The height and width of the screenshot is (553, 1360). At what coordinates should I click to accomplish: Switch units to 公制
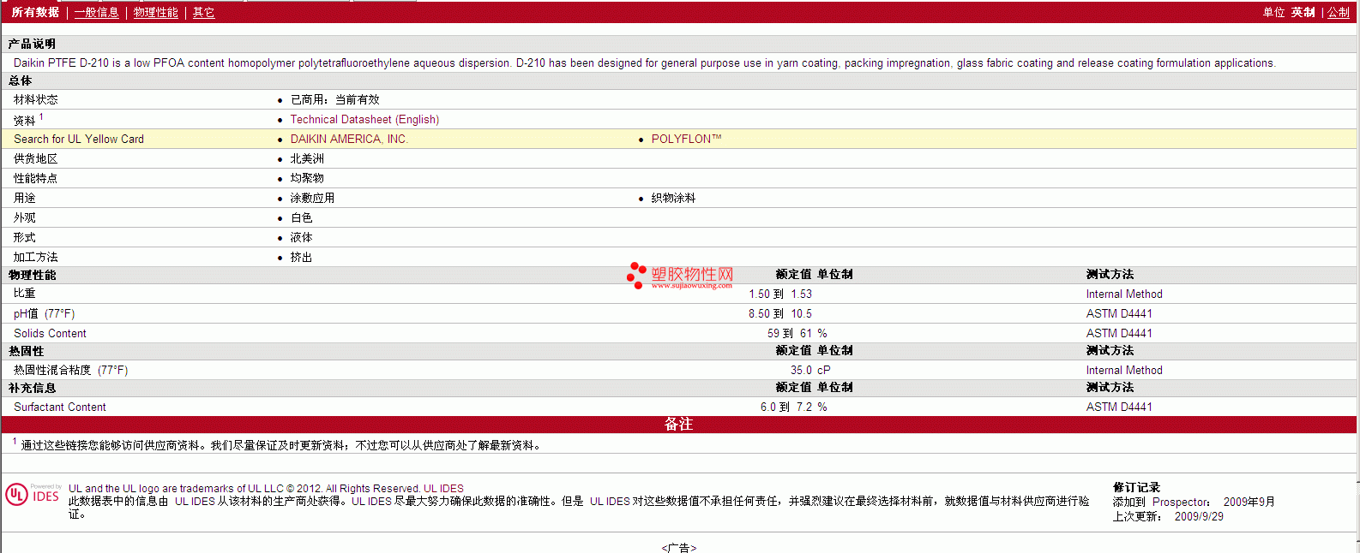[x=1338, y=12]
